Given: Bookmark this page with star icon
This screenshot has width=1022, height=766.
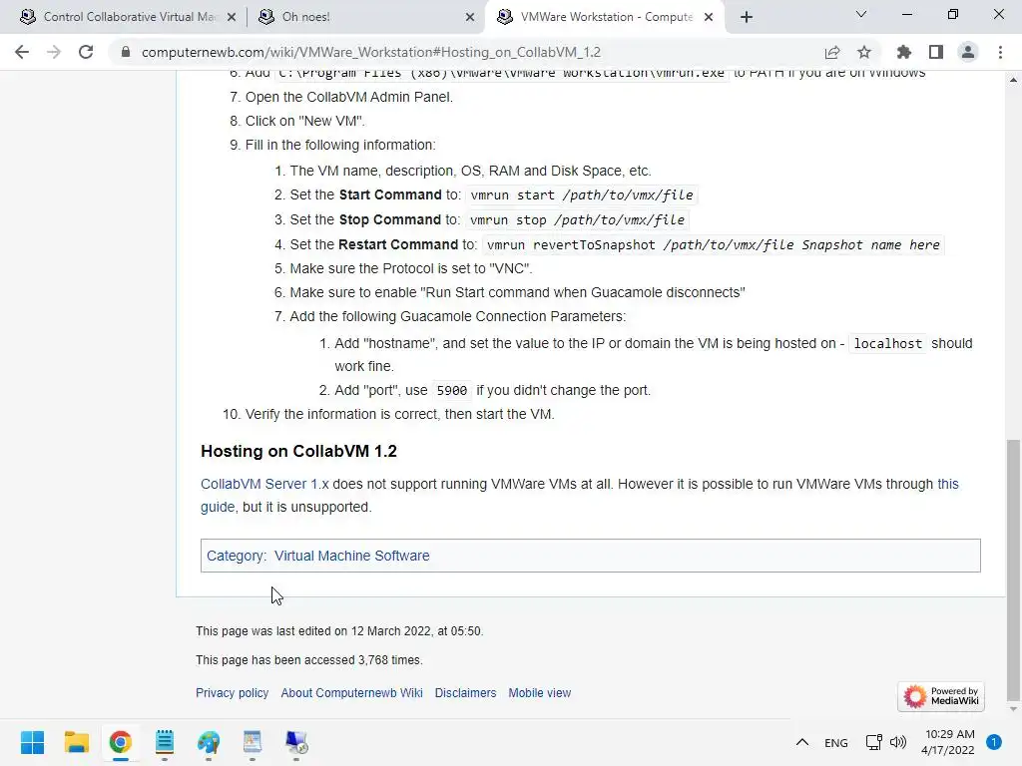Looking at the screenshot, I should 864,52.
